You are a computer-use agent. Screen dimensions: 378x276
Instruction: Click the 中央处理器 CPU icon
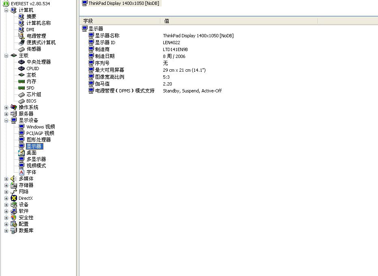[x=21, y=62]
